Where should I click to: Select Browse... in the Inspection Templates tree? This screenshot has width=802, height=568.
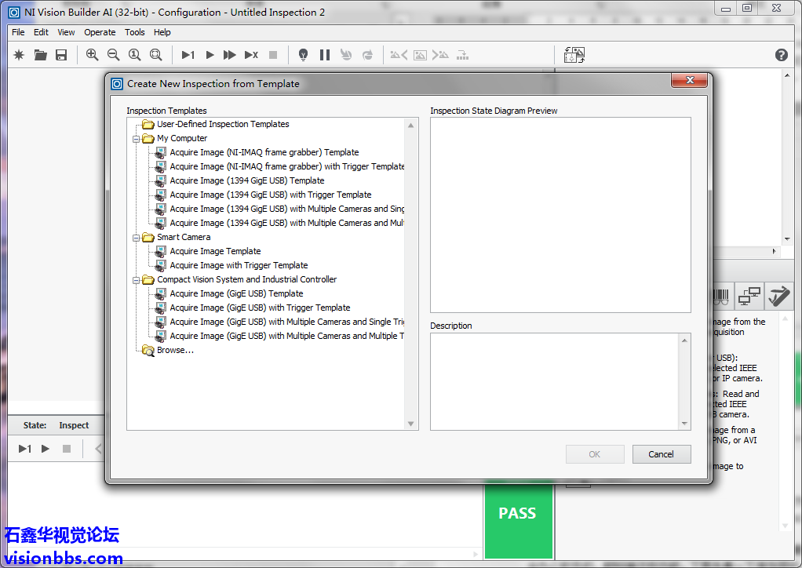[x=175, y=351]
